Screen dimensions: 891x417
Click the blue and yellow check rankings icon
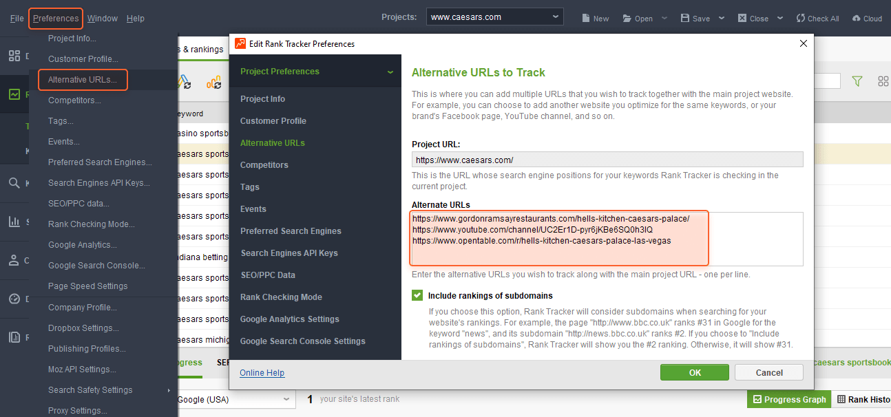point(185,83)
